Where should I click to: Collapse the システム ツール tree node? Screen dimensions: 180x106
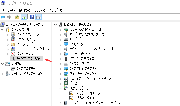2,30
